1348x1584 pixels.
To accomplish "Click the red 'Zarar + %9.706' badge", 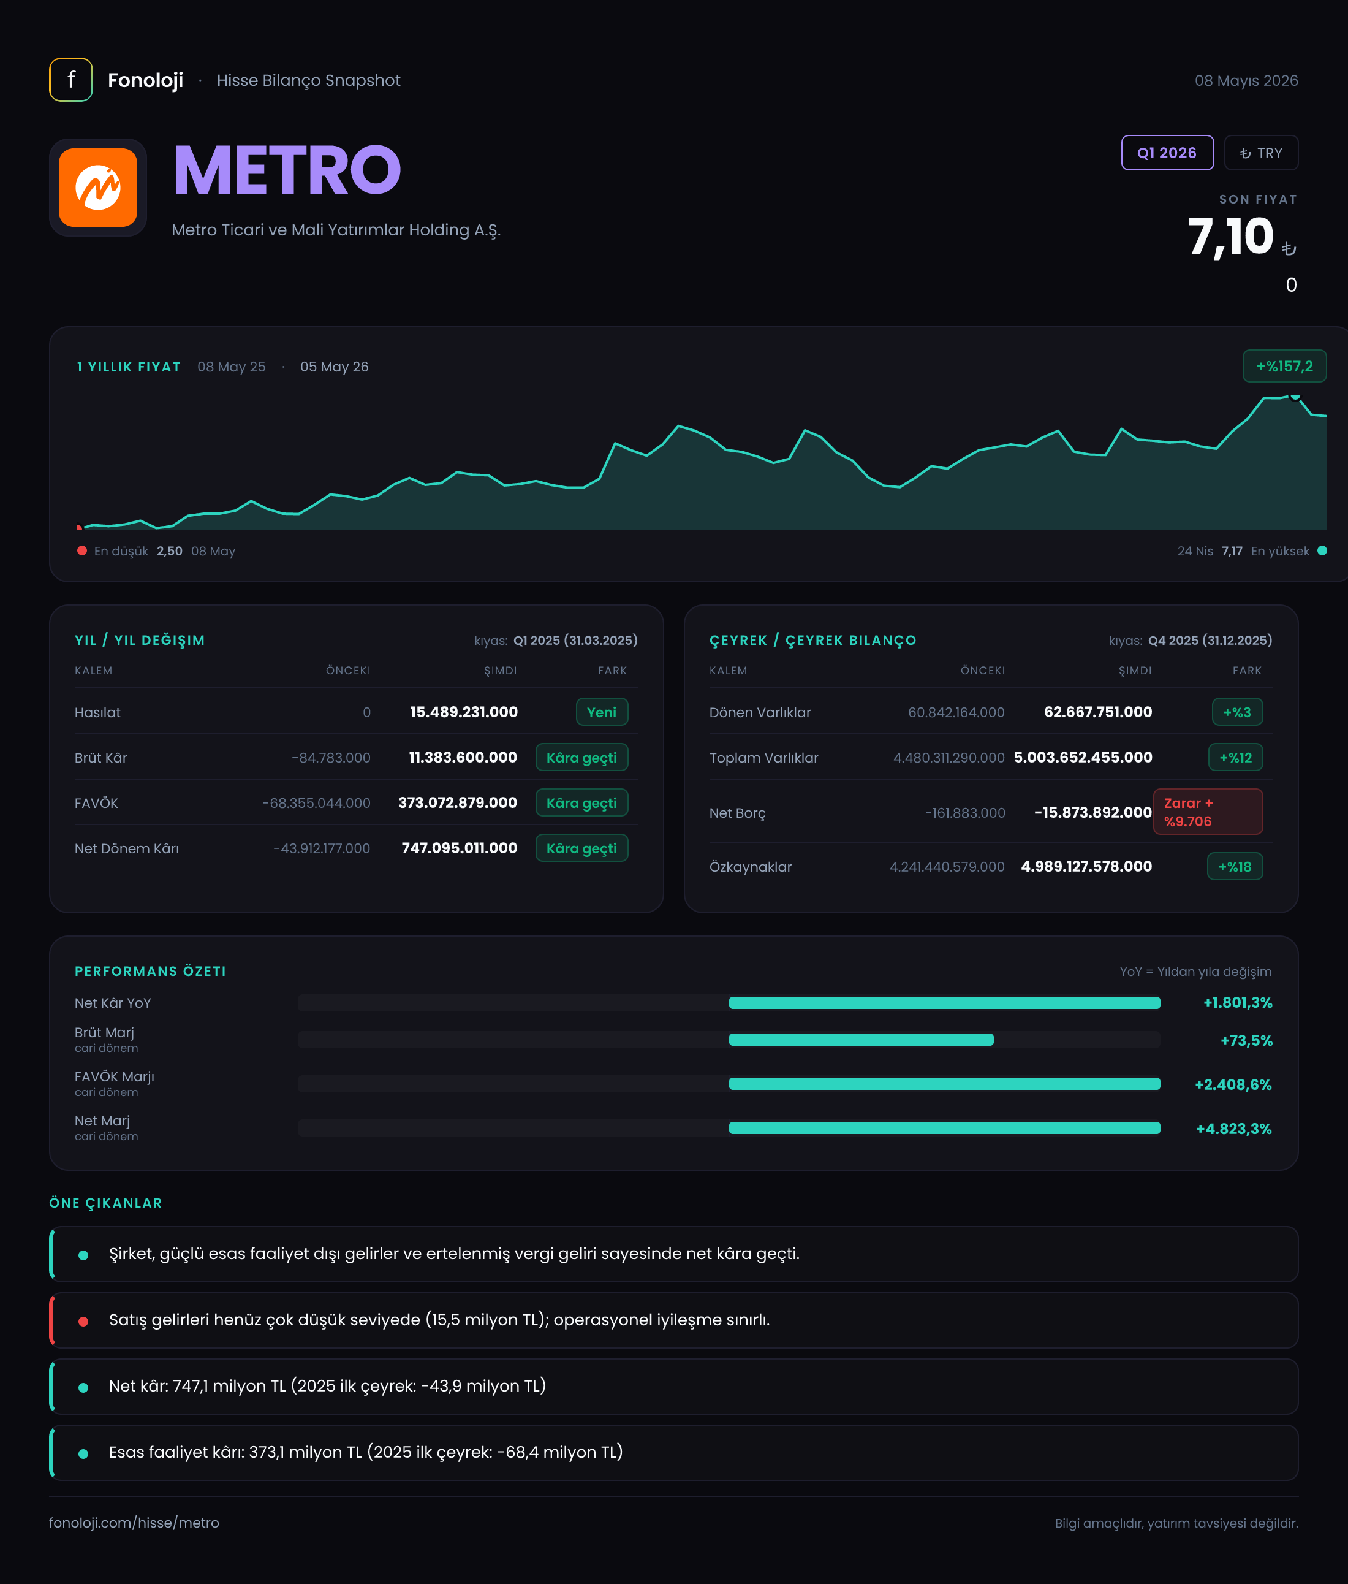I will point(1208,812).
